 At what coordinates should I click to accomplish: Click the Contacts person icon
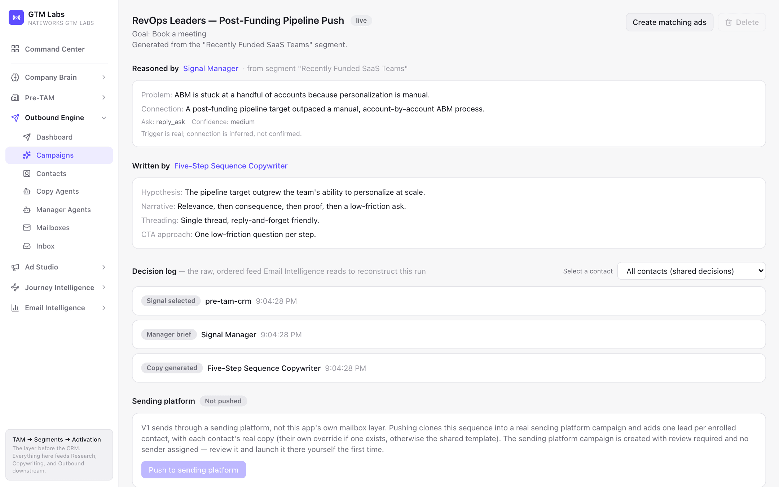(x=27, y=174)
